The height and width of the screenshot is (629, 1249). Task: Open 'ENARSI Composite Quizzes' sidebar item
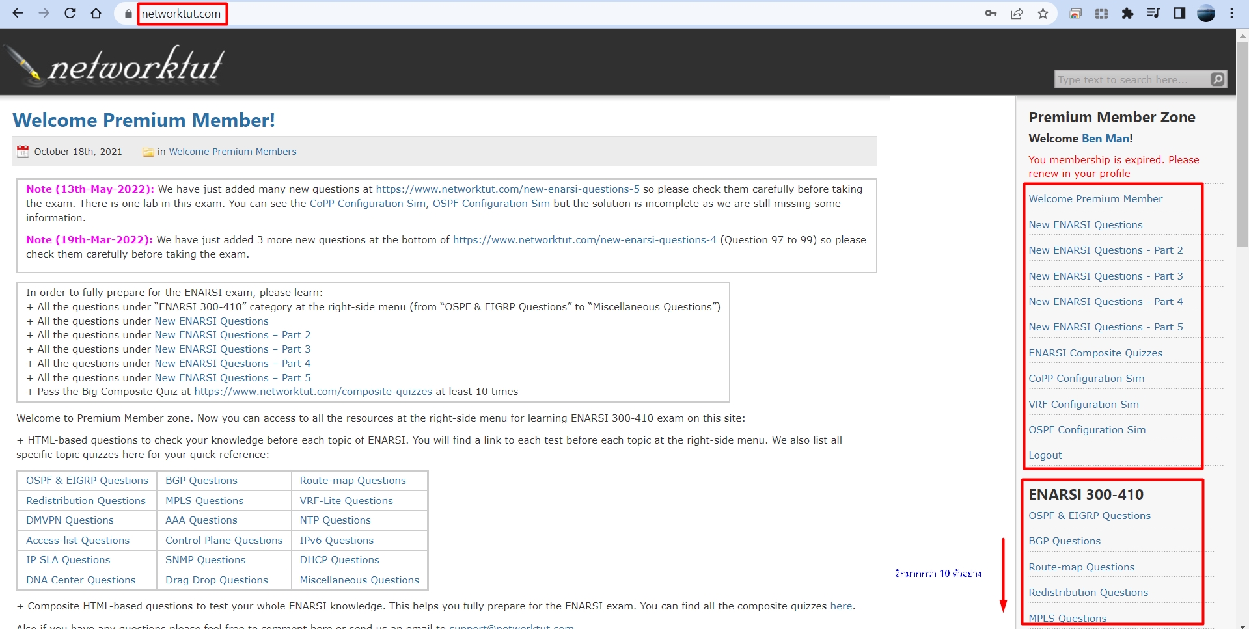[x=1095, y=353]
